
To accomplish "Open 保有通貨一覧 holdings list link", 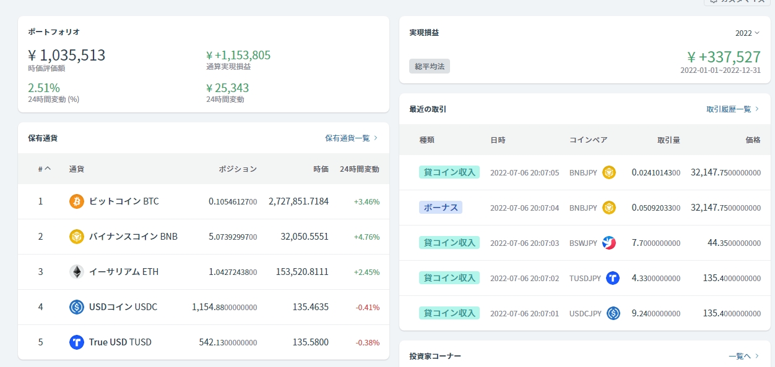I will pos(351,138).
